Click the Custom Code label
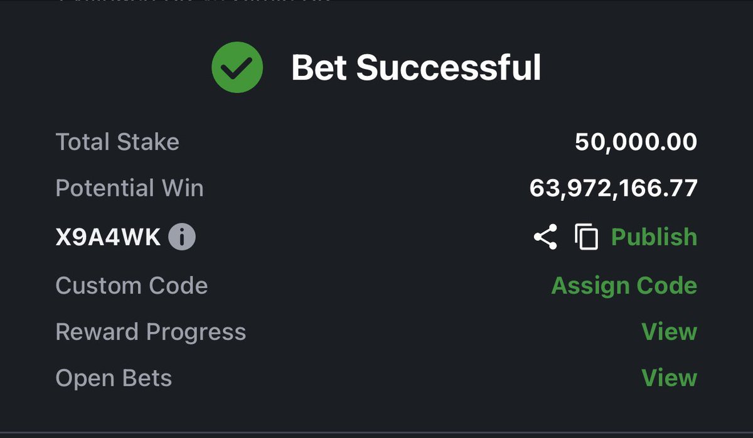The image size is (753, 438). [x=131, y=286]
